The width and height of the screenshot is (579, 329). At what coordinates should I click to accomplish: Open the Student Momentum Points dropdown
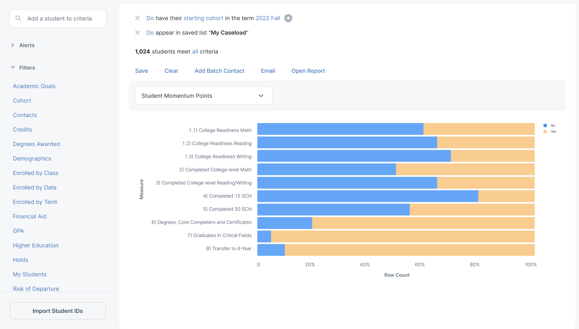pyautogui.click(x=203, y=96)
